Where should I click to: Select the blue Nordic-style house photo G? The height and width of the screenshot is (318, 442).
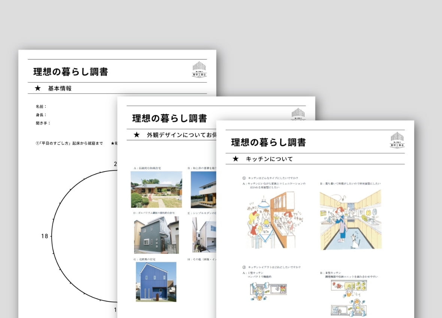(x=156, y=282)
